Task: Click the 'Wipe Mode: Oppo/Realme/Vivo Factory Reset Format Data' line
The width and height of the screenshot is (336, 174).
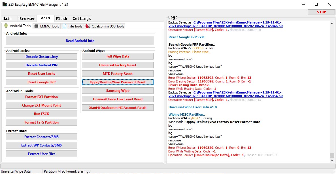Action: [214, 122]
